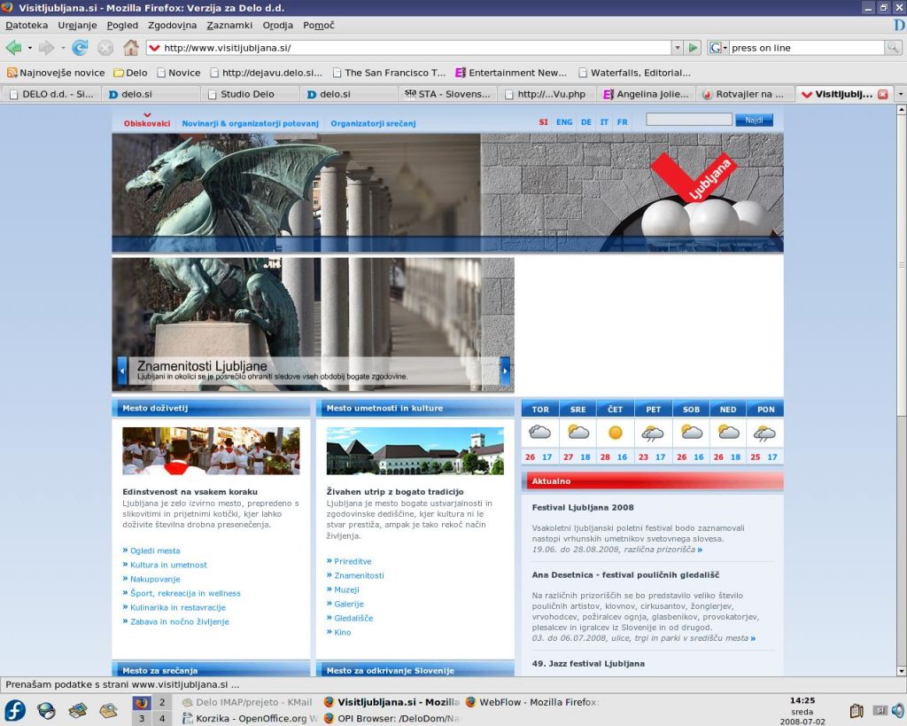Switch to the Angelina Jolie... tab
This screenshot has height=726, width=907.
pyautogui.click(x=646, y=94)
